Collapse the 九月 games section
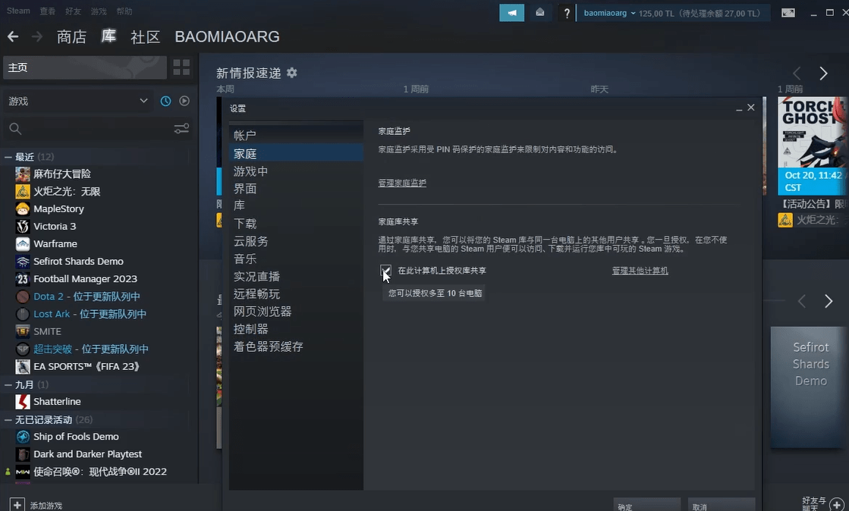The height and width of the screenshot is (511, 849). click(8, 385)
